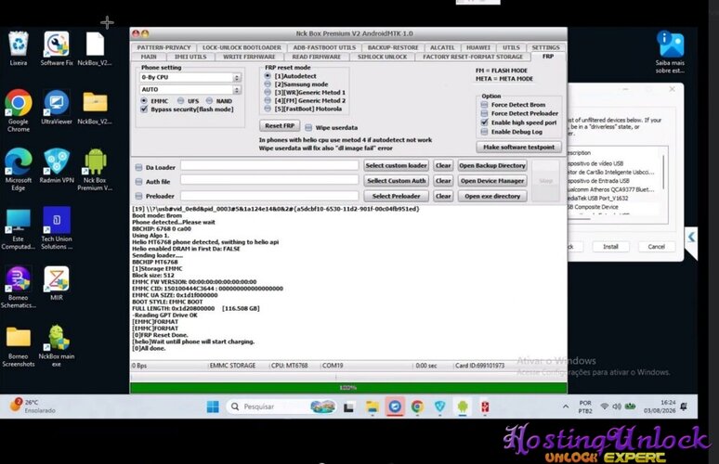Click the Reset FRP button
Screen dimensions: 719x464
pos(280,125)
